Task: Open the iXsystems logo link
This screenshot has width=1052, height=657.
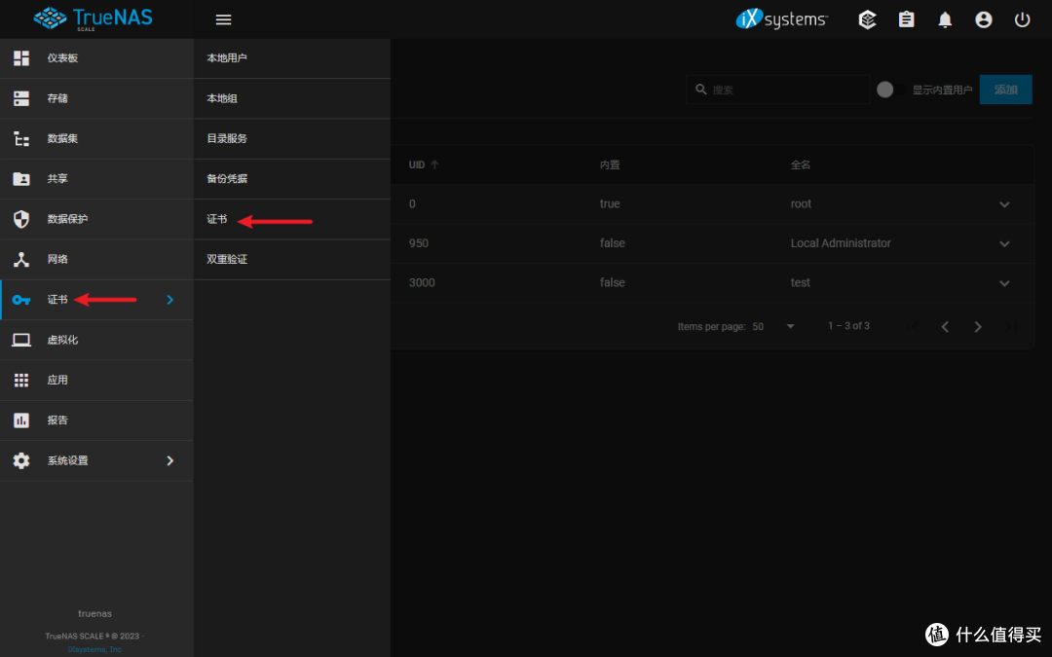Action: [781, 18]
